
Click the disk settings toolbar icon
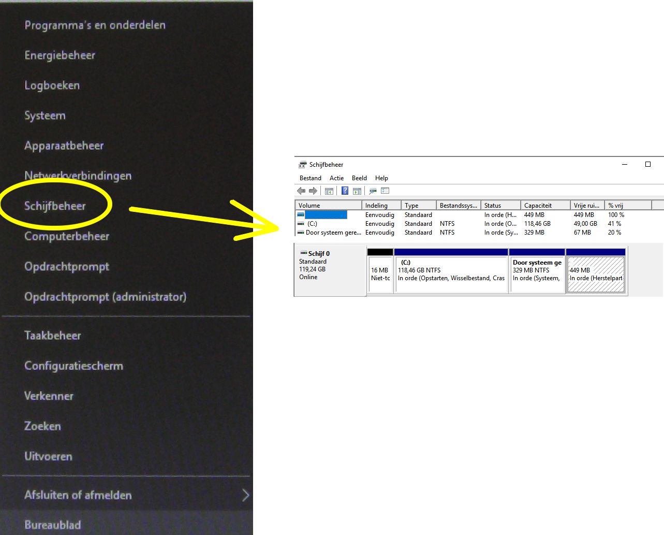[373, 191]
